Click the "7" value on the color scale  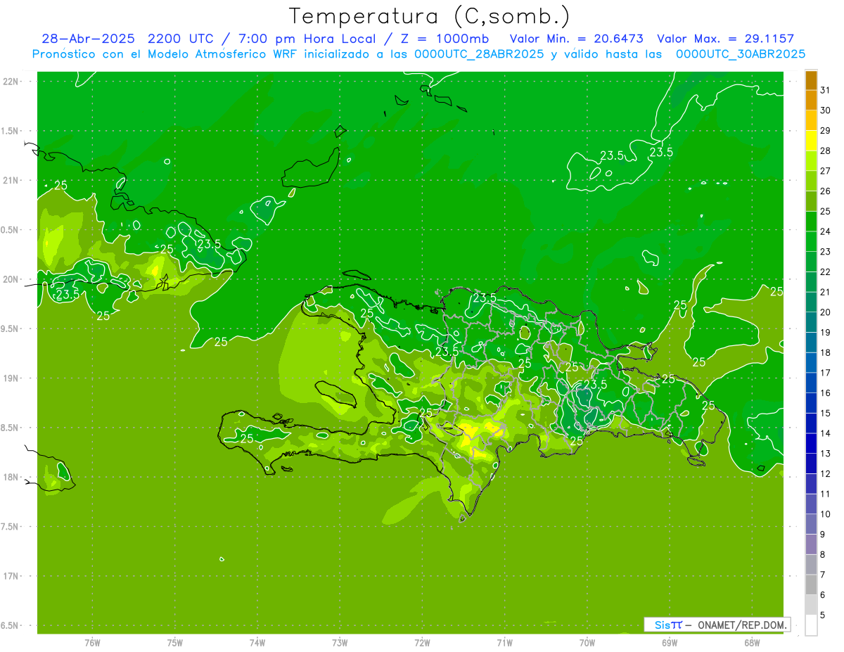click(x=822, y=575)
